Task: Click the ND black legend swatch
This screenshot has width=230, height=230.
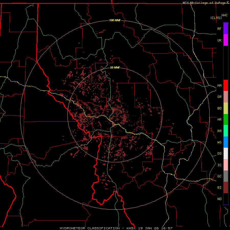Action: (x=226, y=199)
